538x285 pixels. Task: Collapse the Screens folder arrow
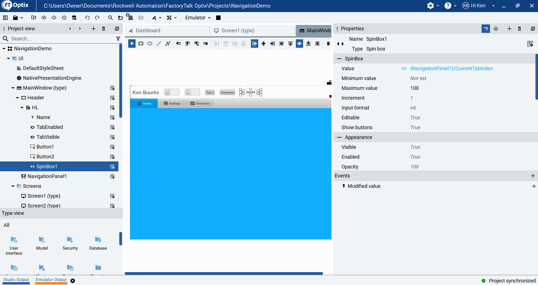[13, 186]
